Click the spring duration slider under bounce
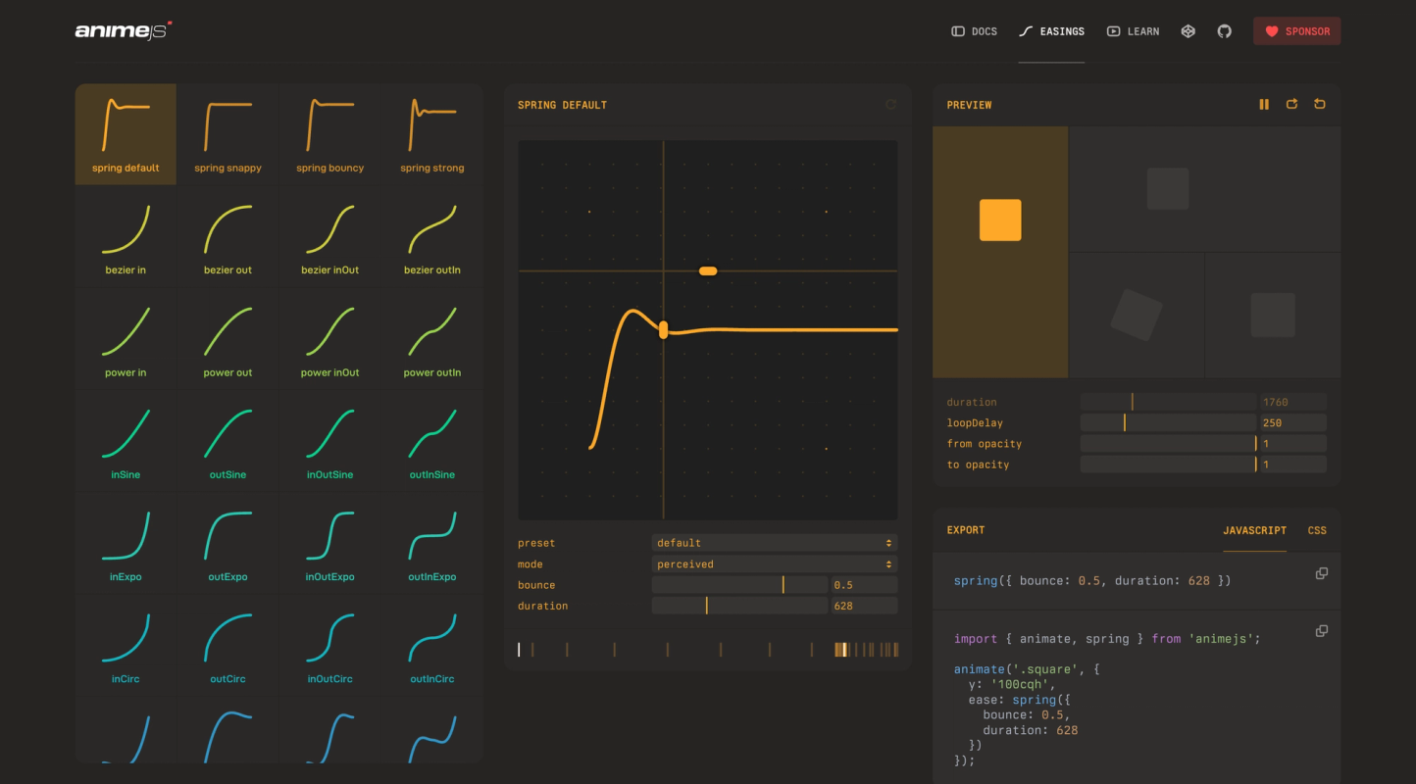The height and width of the screenshot is (784, 1416). point(739,606)
